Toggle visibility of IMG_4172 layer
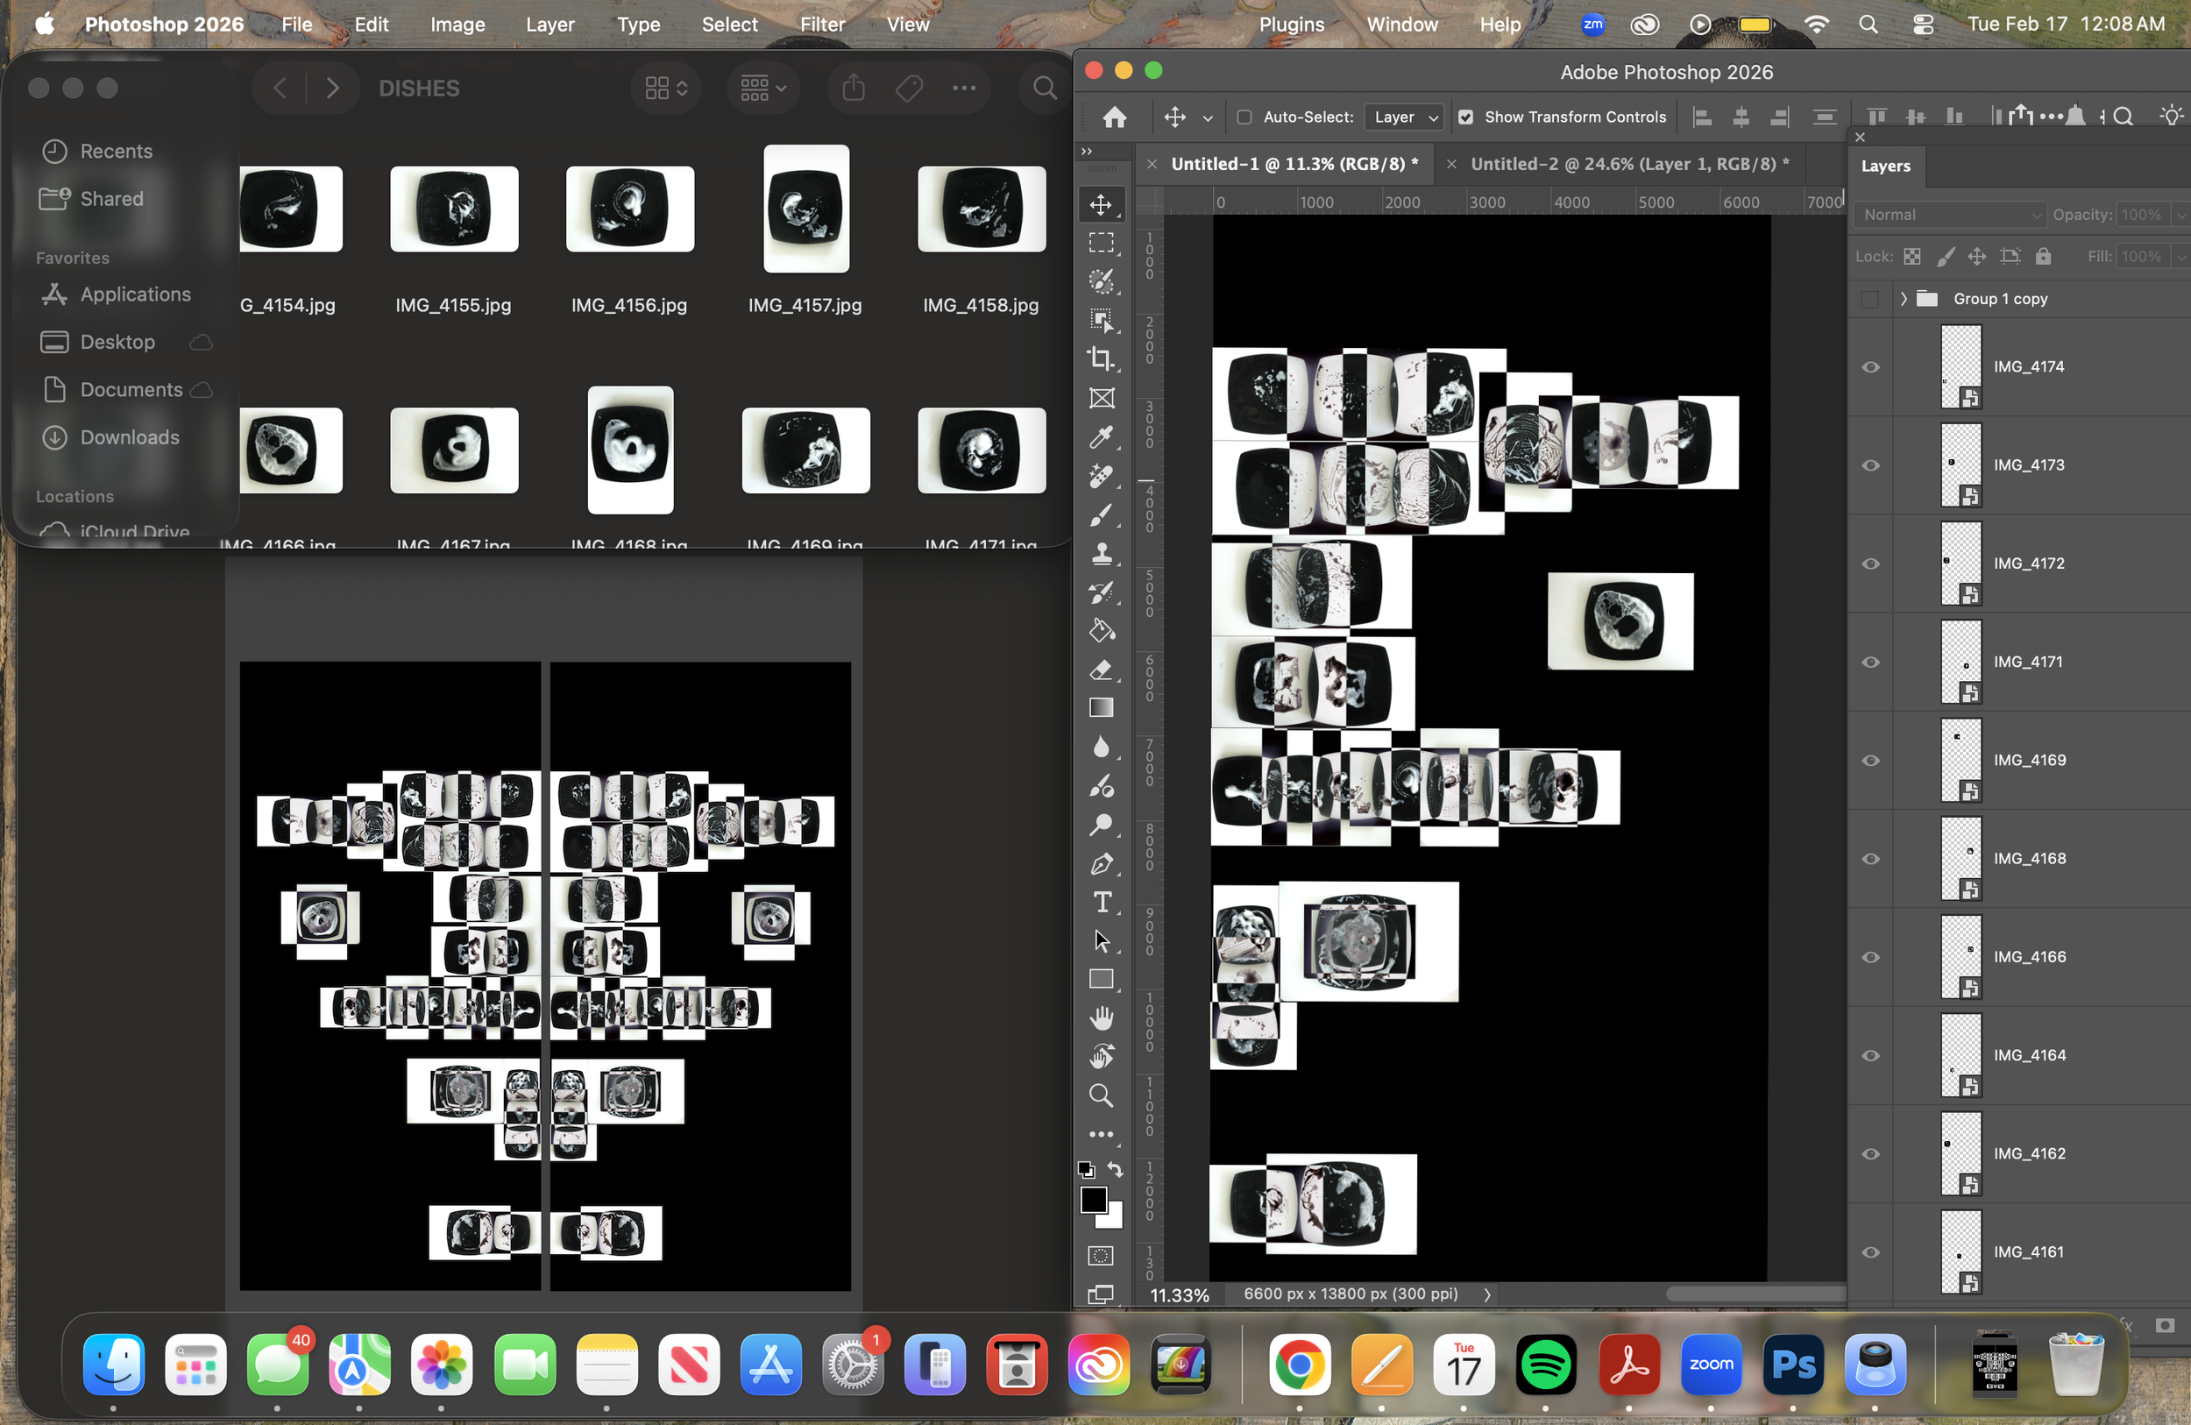2191x1425 pixels. 1870,564
